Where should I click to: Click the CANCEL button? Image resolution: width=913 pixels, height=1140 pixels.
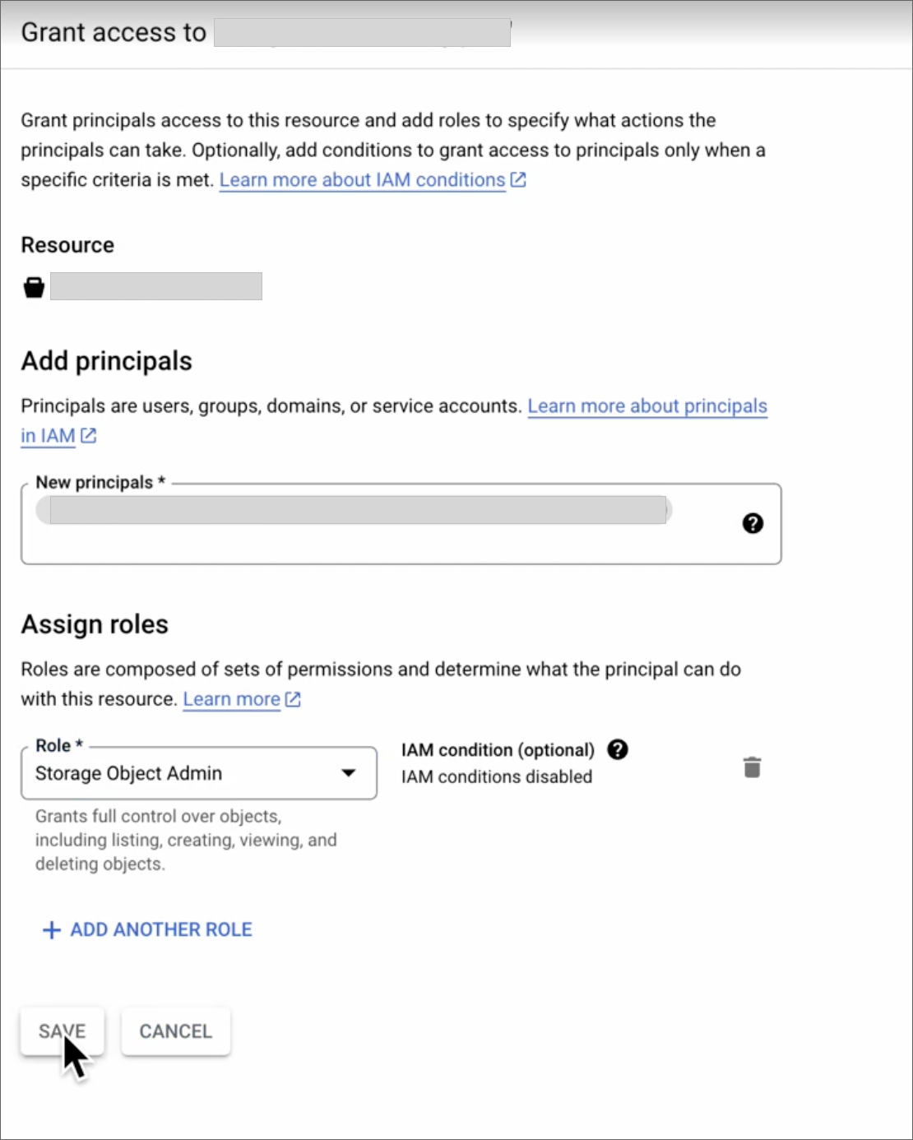coord(176,1031)
